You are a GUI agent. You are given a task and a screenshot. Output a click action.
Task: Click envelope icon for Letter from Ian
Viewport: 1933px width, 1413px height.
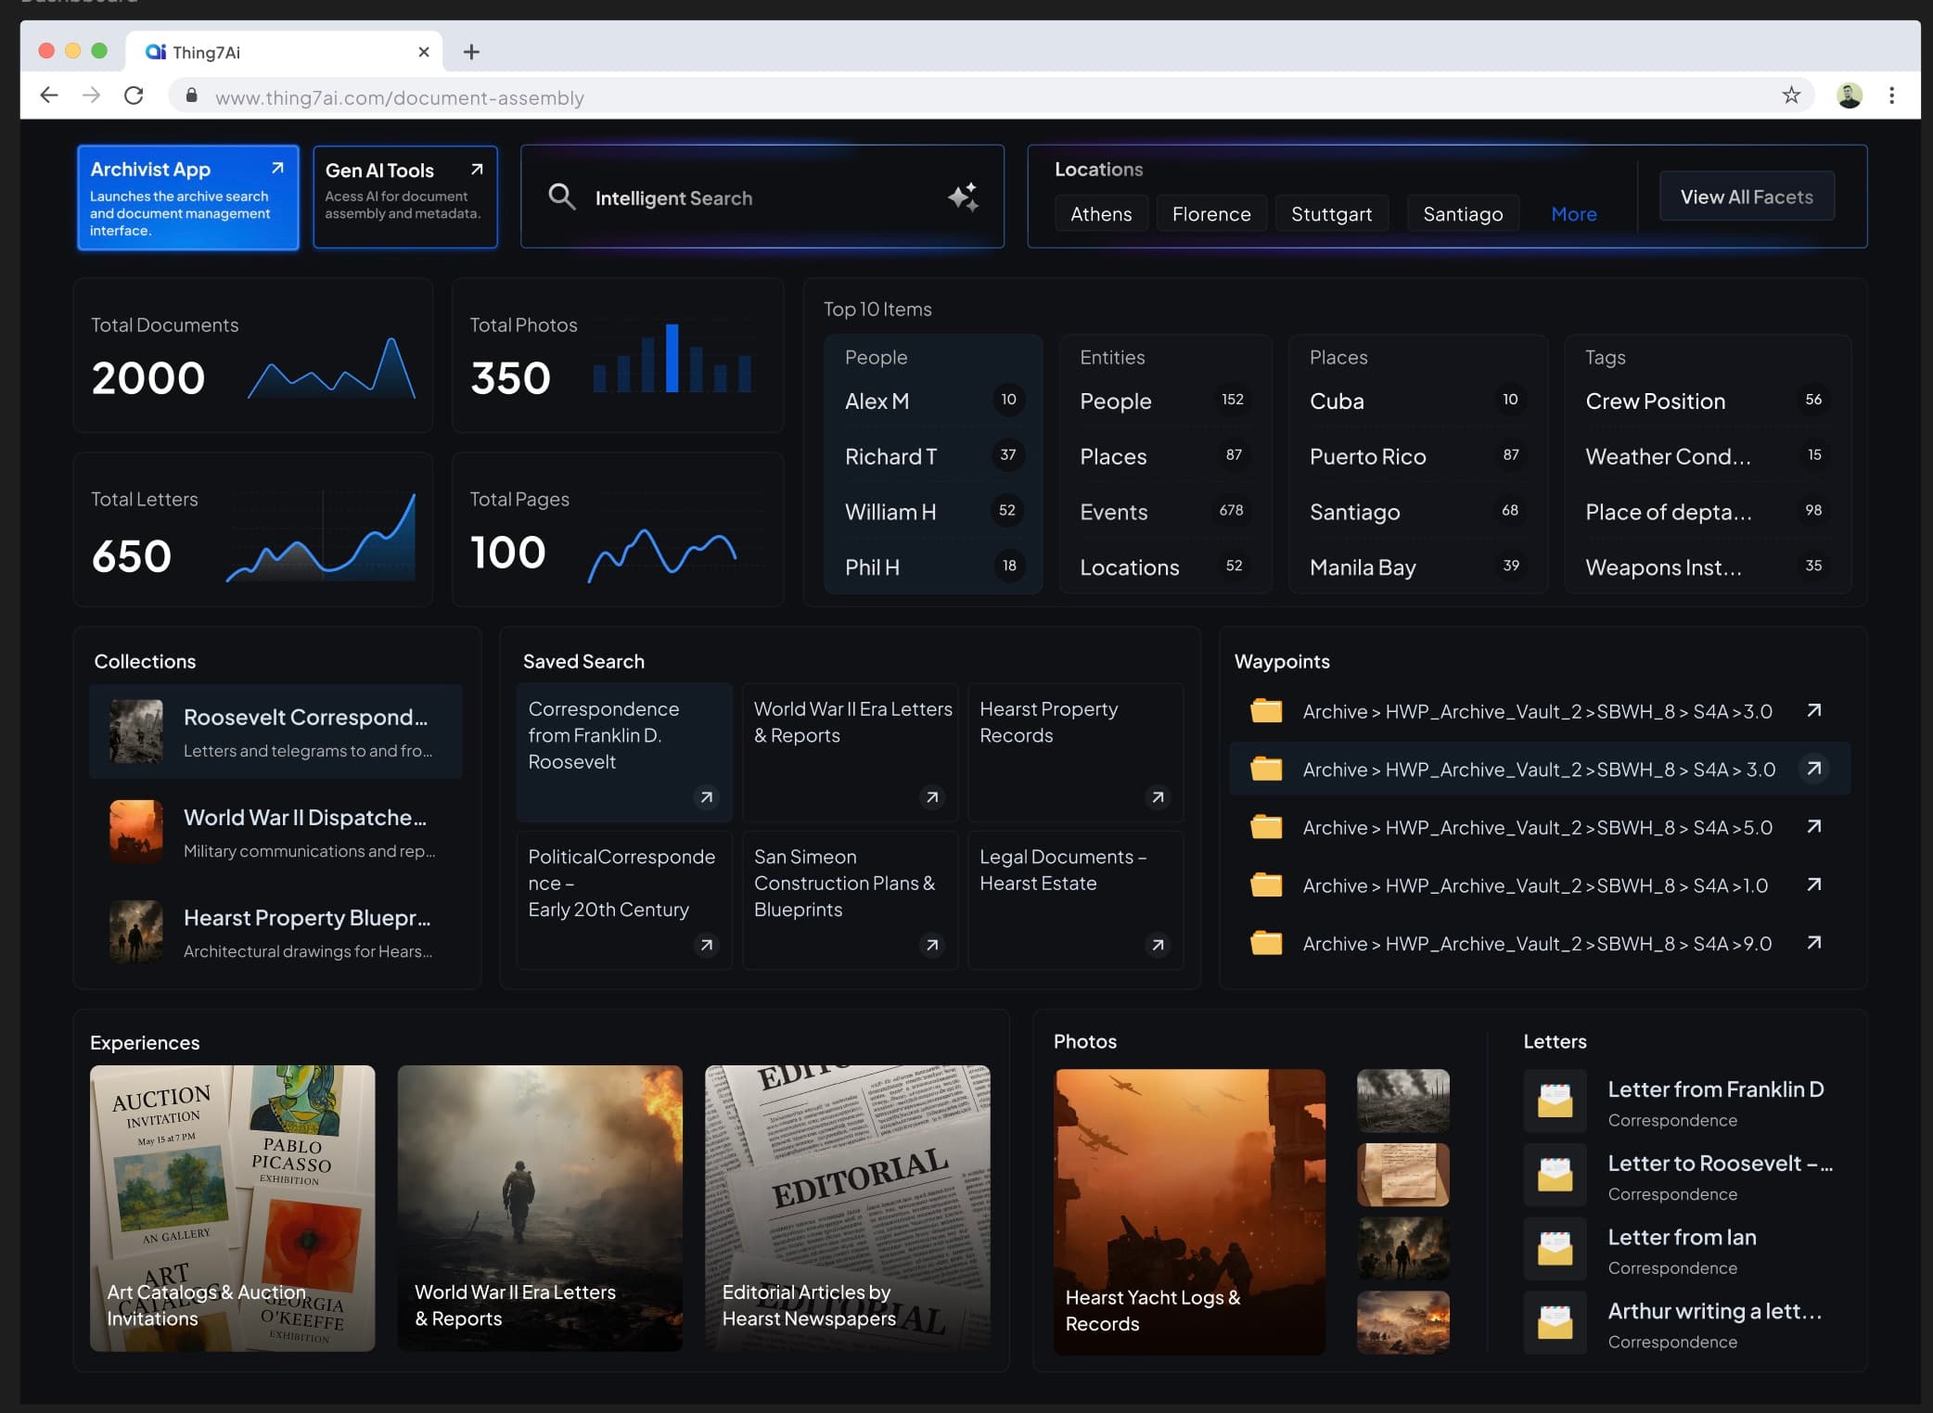(1555, 1248)
